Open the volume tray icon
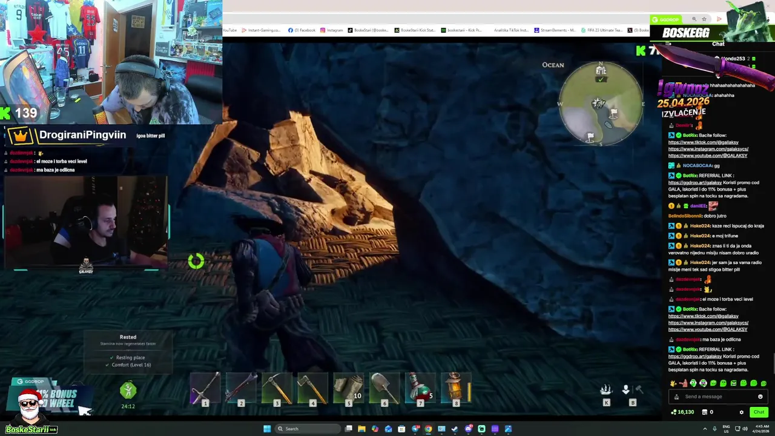The image size is (775, 436). 745,429
